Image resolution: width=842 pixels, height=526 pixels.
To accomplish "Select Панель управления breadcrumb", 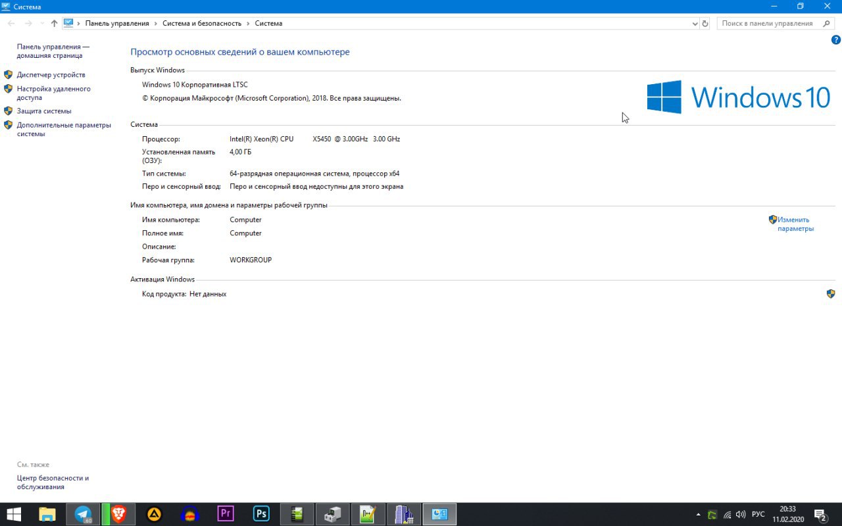I will coord(117,23).
